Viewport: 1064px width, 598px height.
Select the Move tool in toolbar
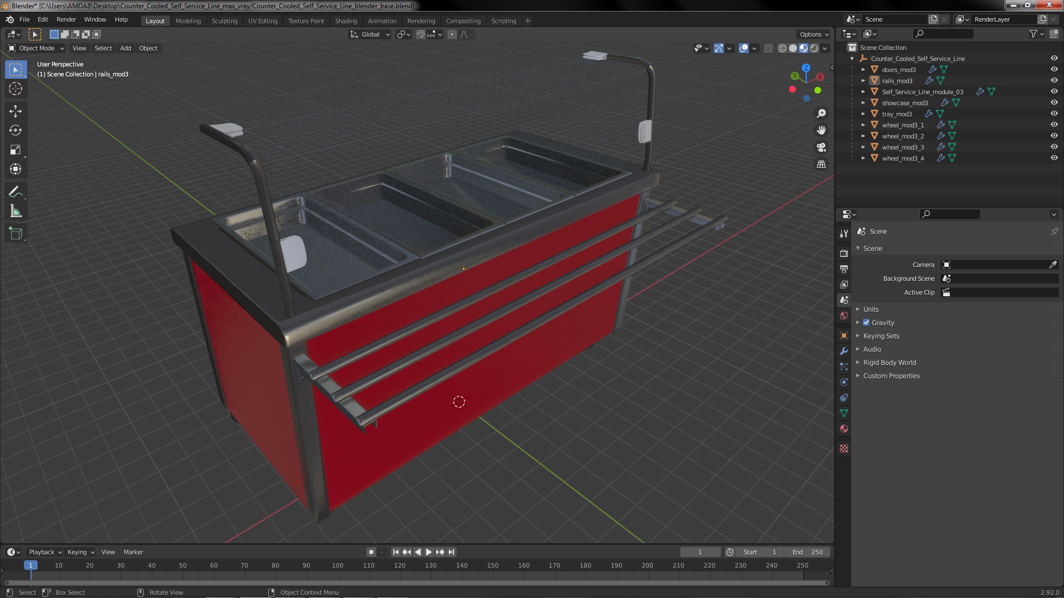click(15, 111)
